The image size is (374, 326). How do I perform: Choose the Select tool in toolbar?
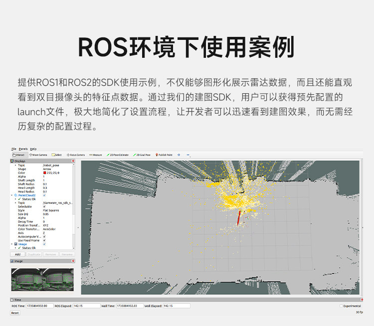pos(57,155)
